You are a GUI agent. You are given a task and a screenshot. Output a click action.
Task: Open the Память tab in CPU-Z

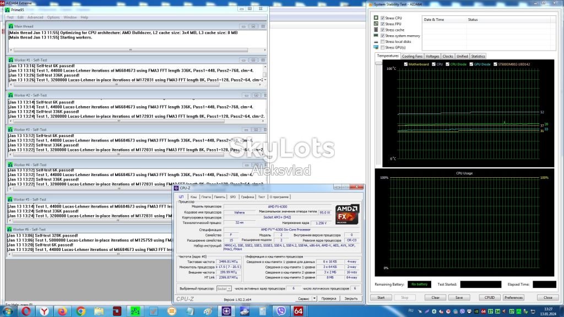(219, 197)
